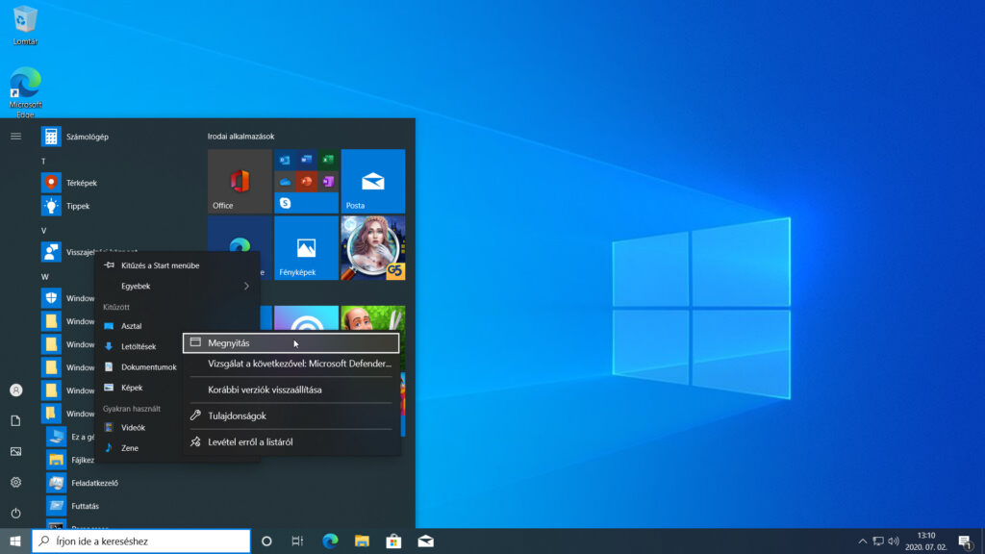The height and width of the screenshot is (554, 985).
Task: Open the Posta mail tile
Action: tap(372, 182)
